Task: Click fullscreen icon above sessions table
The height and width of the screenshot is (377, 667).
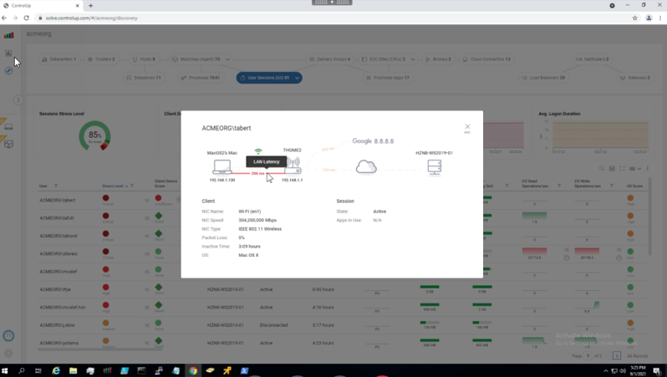Action: click(x=622, y=169)
